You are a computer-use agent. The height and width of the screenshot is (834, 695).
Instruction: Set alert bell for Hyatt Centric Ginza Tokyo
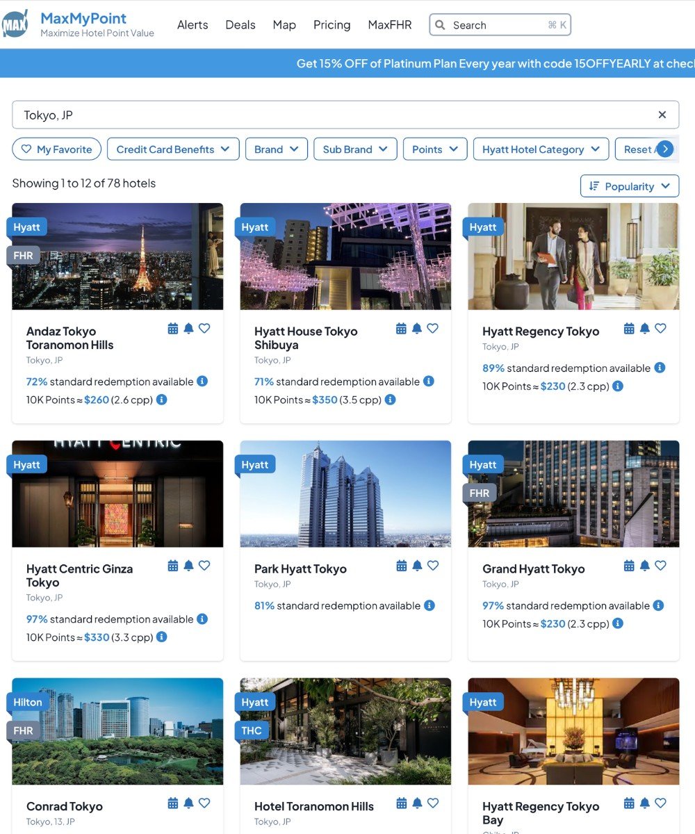point(188,566)
